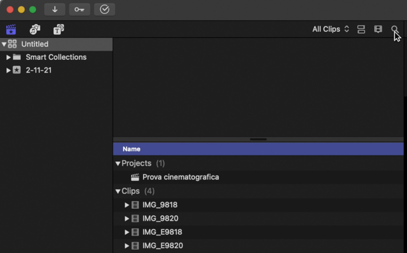Toggle filmstrip and list view icon

point(378,29)
